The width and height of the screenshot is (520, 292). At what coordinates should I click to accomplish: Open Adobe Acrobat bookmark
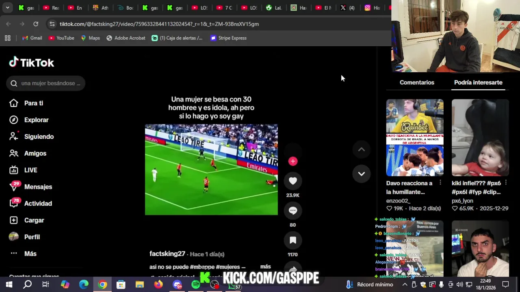126,38
